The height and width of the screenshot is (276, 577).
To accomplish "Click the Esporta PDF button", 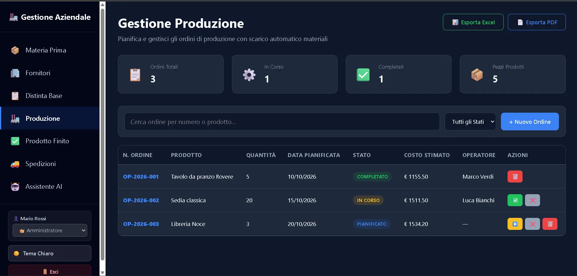I will (537, 22).
